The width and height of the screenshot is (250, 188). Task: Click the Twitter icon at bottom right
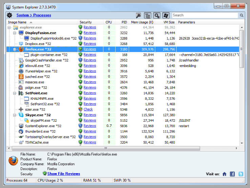[x=241, y=174]
